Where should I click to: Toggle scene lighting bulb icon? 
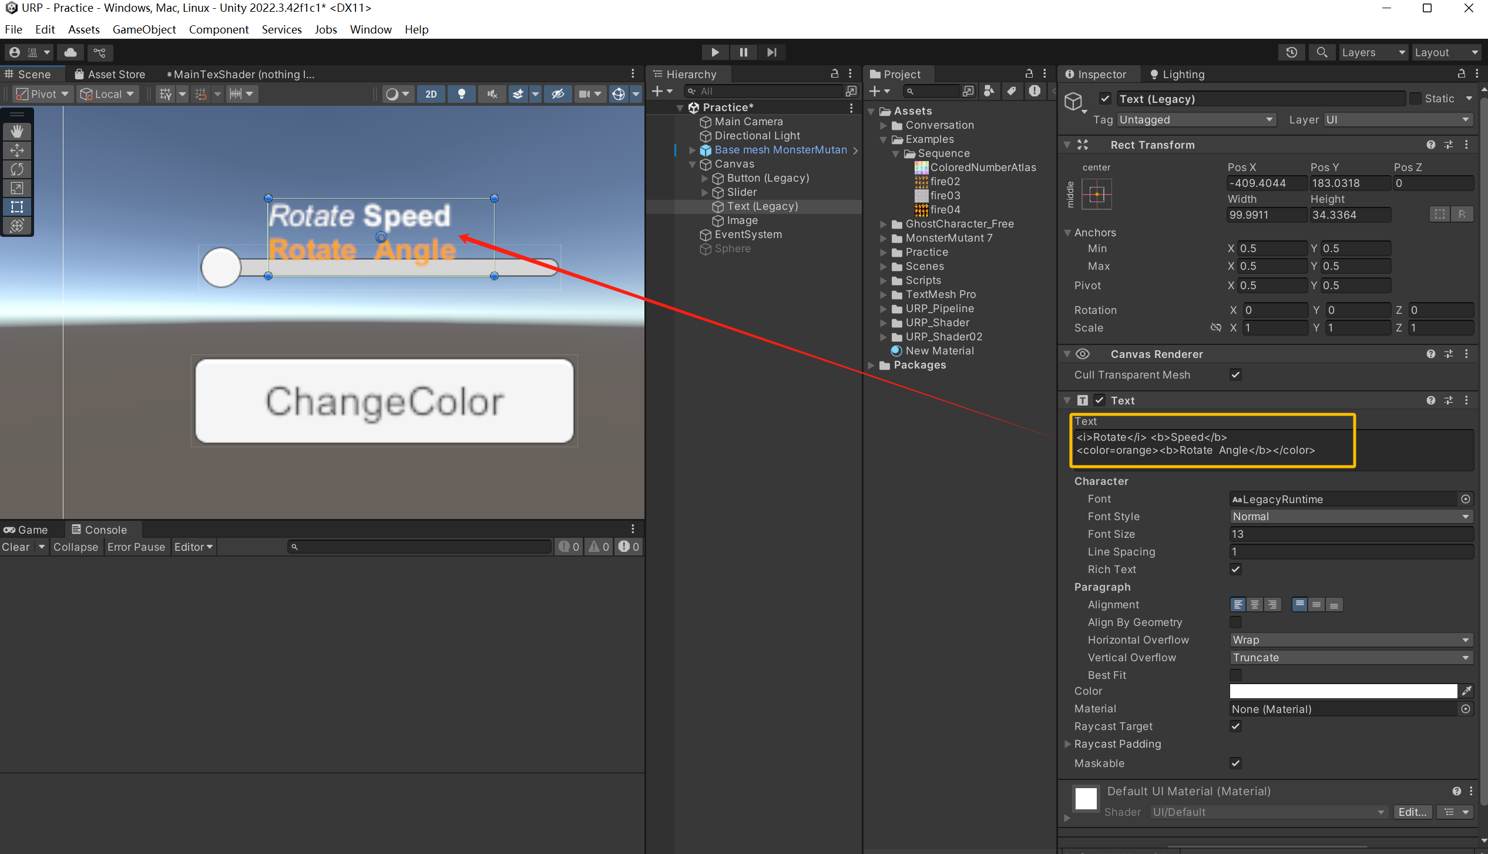462,94
